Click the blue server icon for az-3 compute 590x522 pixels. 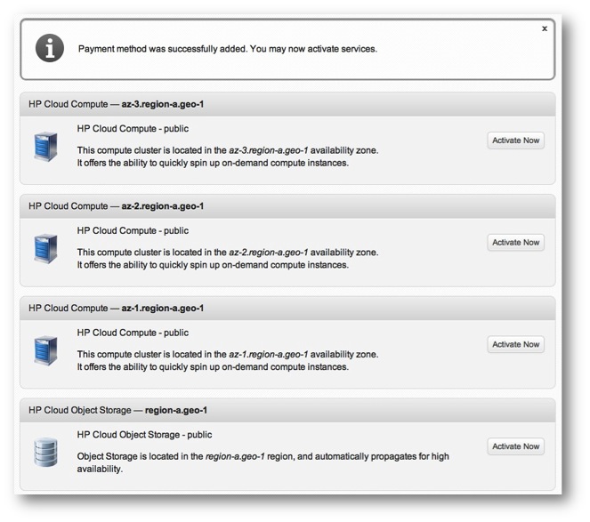(x=45, y=147)
